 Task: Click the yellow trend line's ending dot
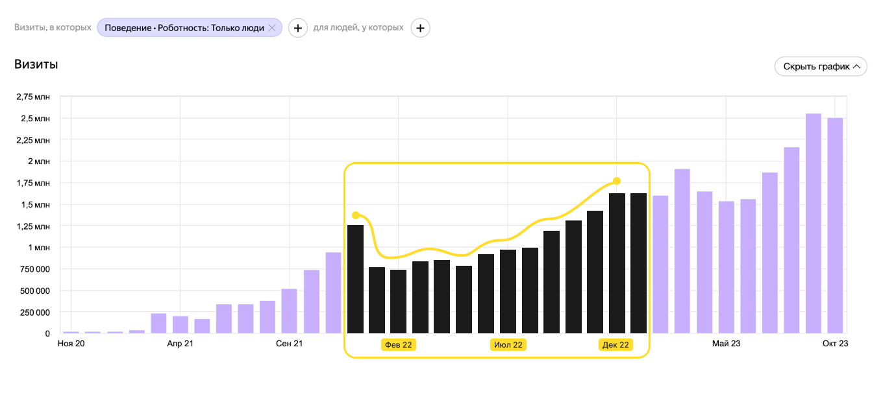point(617,181)
